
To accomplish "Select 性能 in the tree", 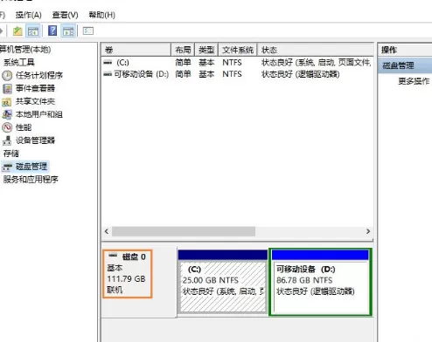I will pyautogui.click(x=24, y=127).
